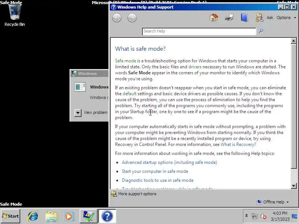Go forward in Help and Support
The image size is (299, 224).
(x=132, y=18)
